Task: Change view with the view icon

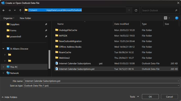Action: 165,18
